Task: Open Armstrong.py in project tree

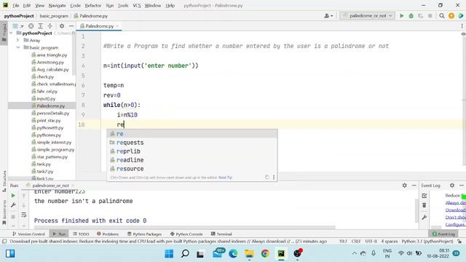Action: coord(50,62)
